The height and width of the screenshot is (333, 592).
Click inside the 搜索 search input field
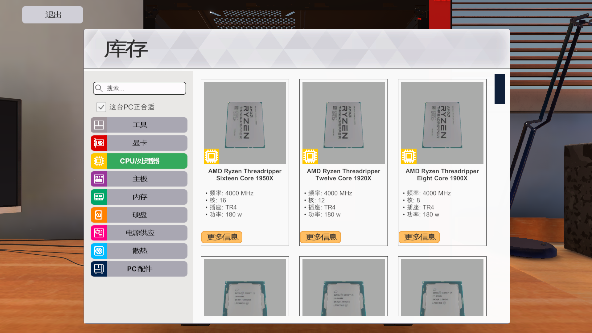tap(145, 88)
